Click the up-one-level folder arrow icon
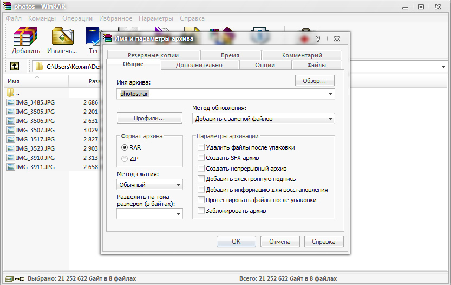Image resolution: width=451 pixels, height=285 pixels. tap(15, 67)
